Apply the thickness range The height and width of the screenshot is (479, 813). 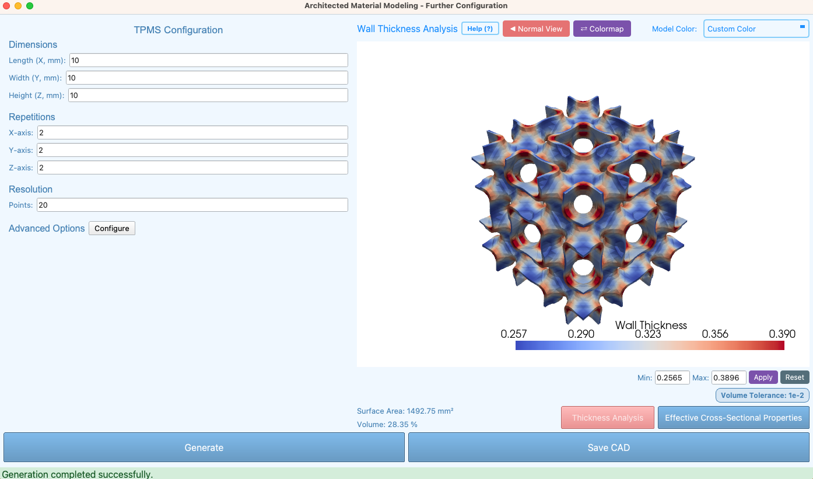point(763,377)
